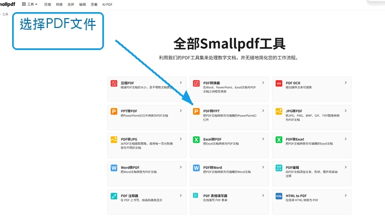The image size is (385, 217).
Task: Open the PDF转JPG tool title
Action: pos(129,140)
